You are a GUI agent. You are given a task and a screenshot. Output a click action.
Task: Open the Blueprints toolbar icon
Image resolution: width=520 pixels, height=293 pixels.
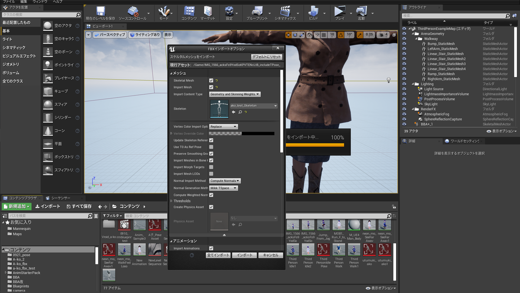257,11
